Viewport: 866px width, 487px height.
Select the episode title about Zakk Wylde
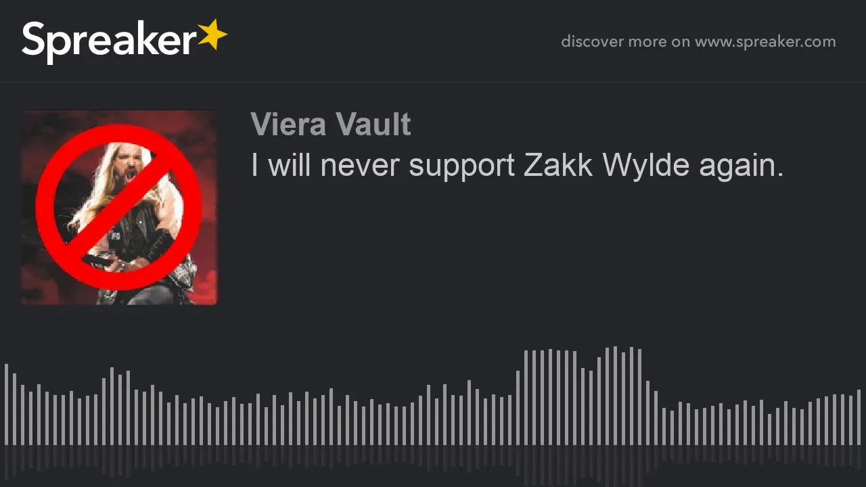click(x=517, y=166)
